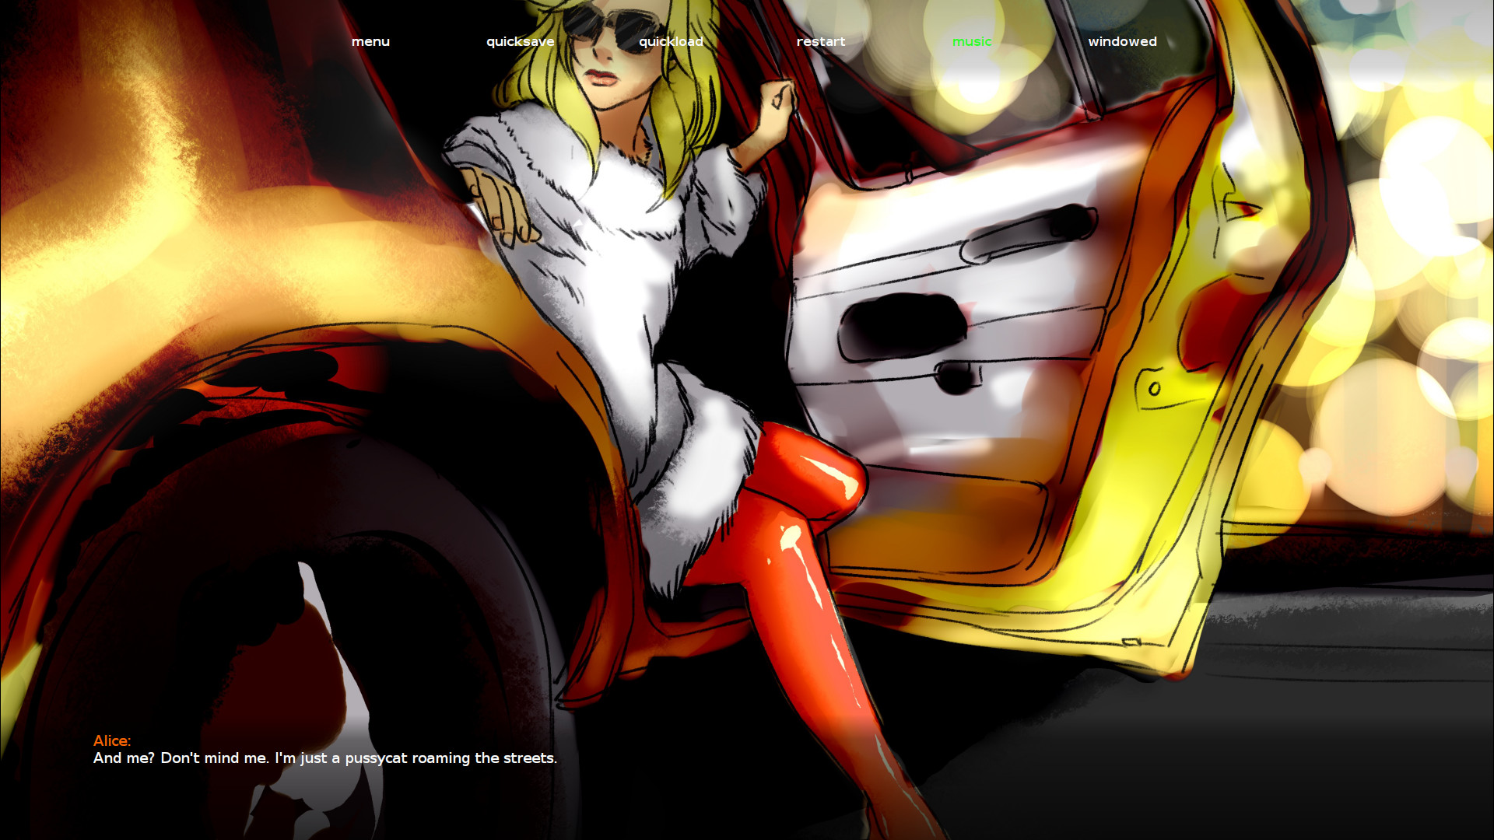
Task: Select the menu option in the top bar
Action: [371, 41]
